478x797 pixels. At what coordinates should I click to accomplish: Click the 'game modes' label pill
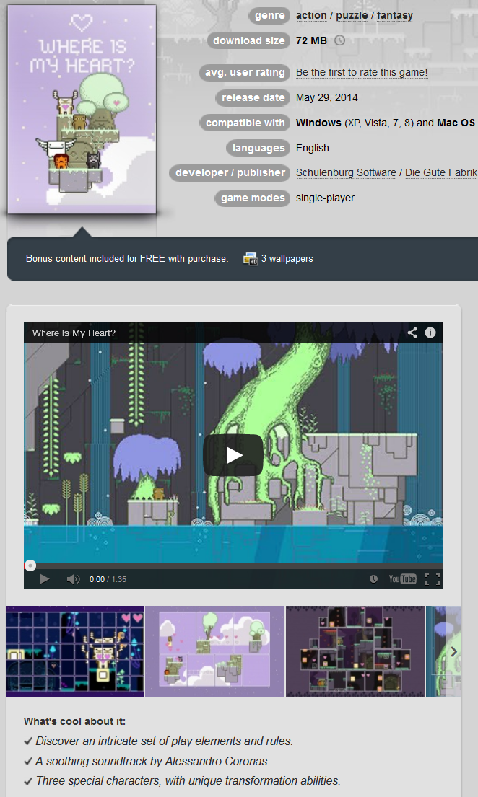253,198
